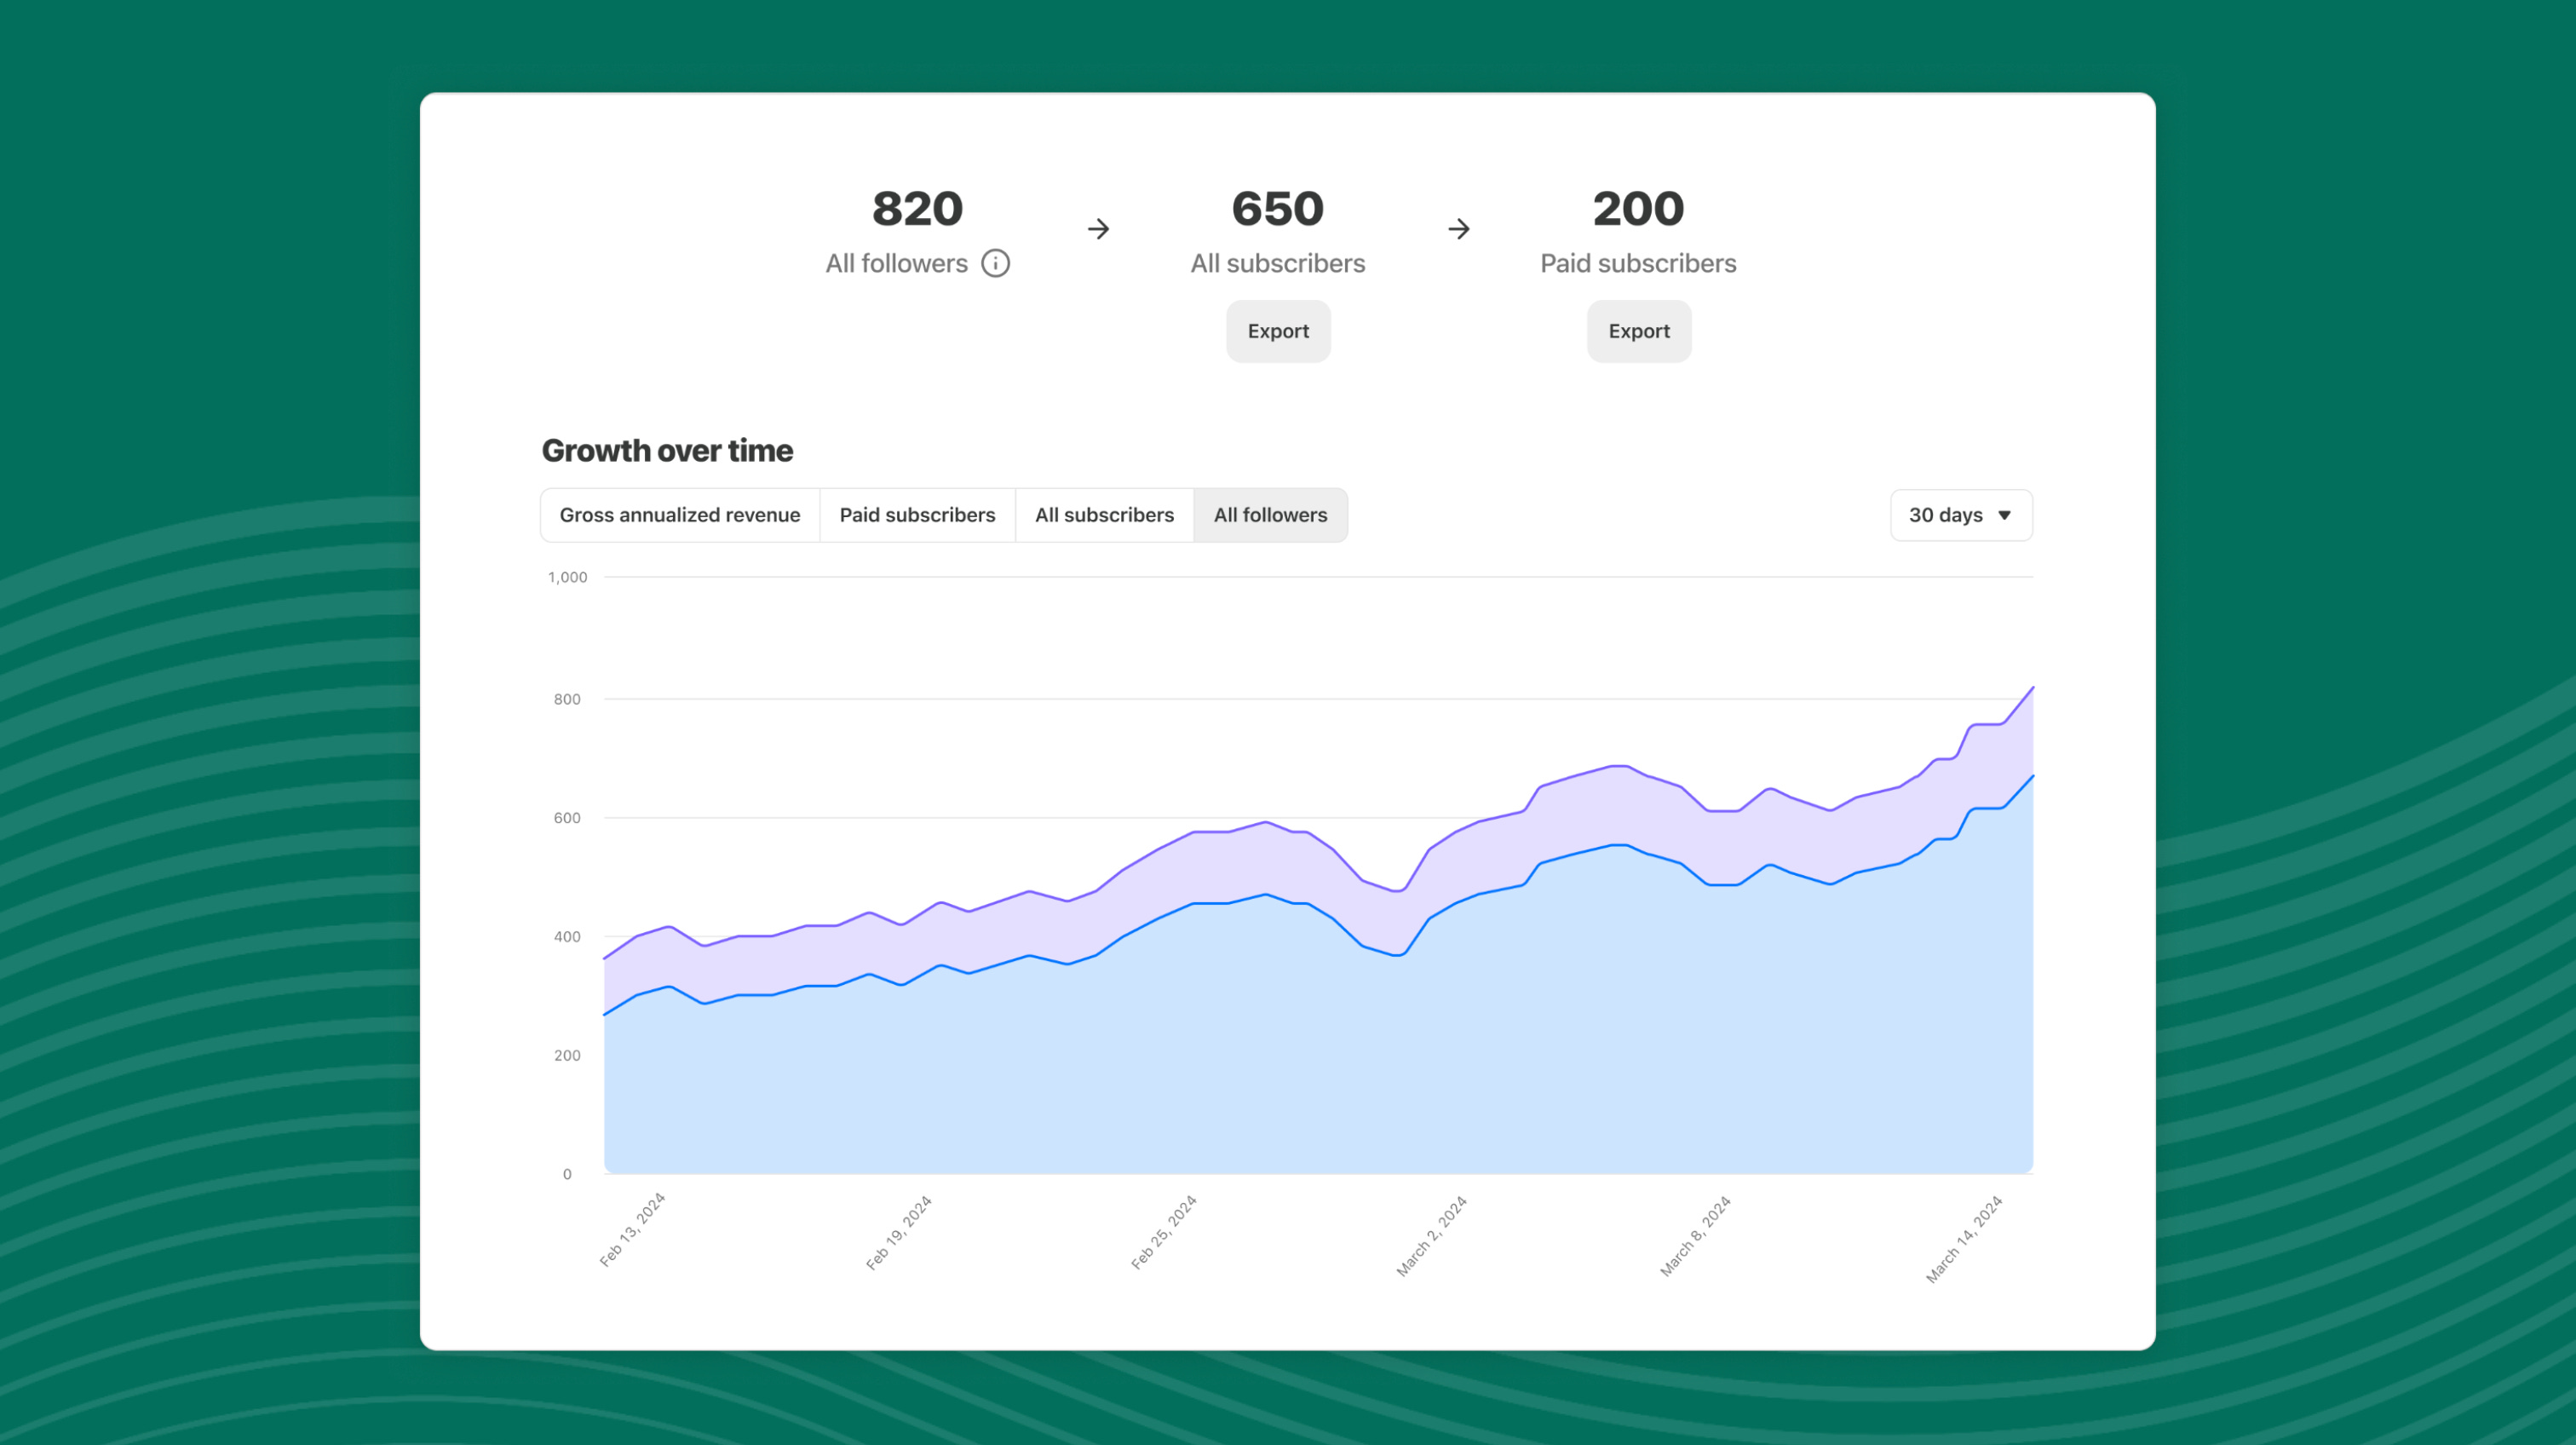
Task: Click the 1,000 mark on the y-axis
Action: 568,576
